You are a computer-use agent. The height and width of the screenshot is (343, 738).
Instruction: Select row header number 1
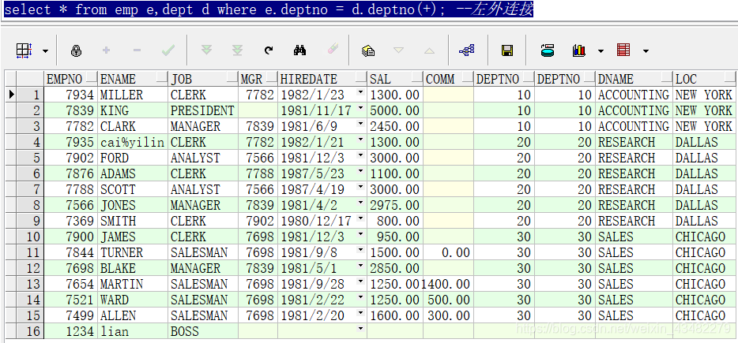30,95
